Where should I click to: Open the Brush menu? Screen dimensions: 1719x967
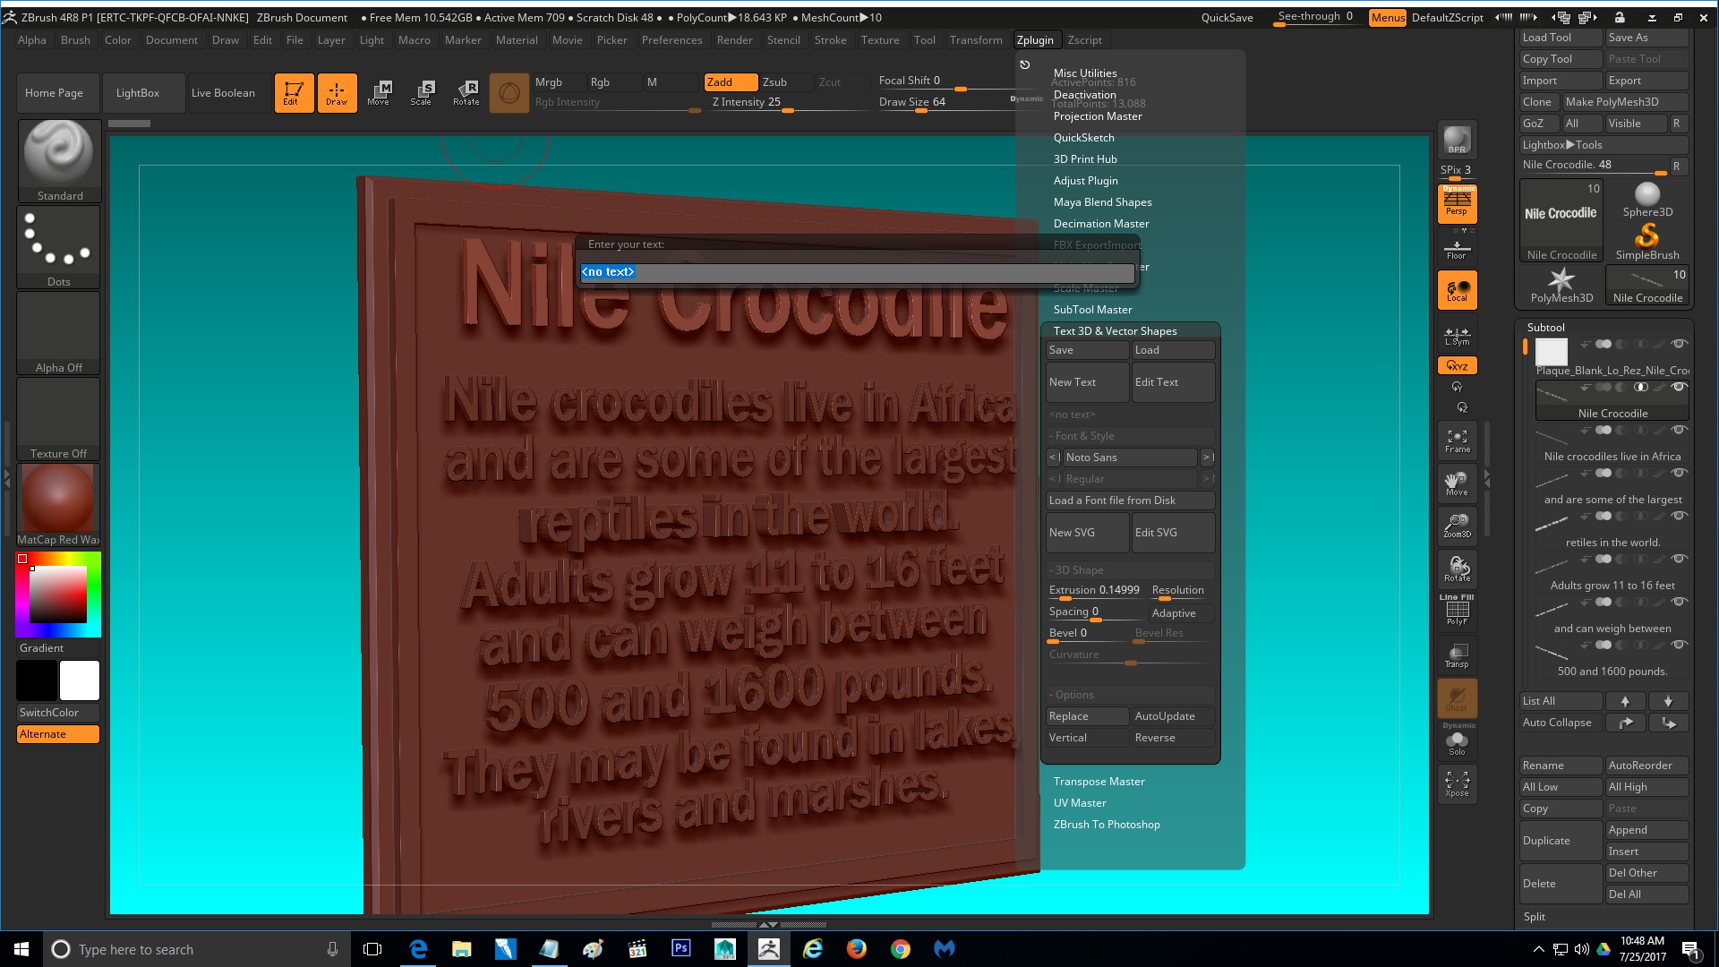coord(75,40)
